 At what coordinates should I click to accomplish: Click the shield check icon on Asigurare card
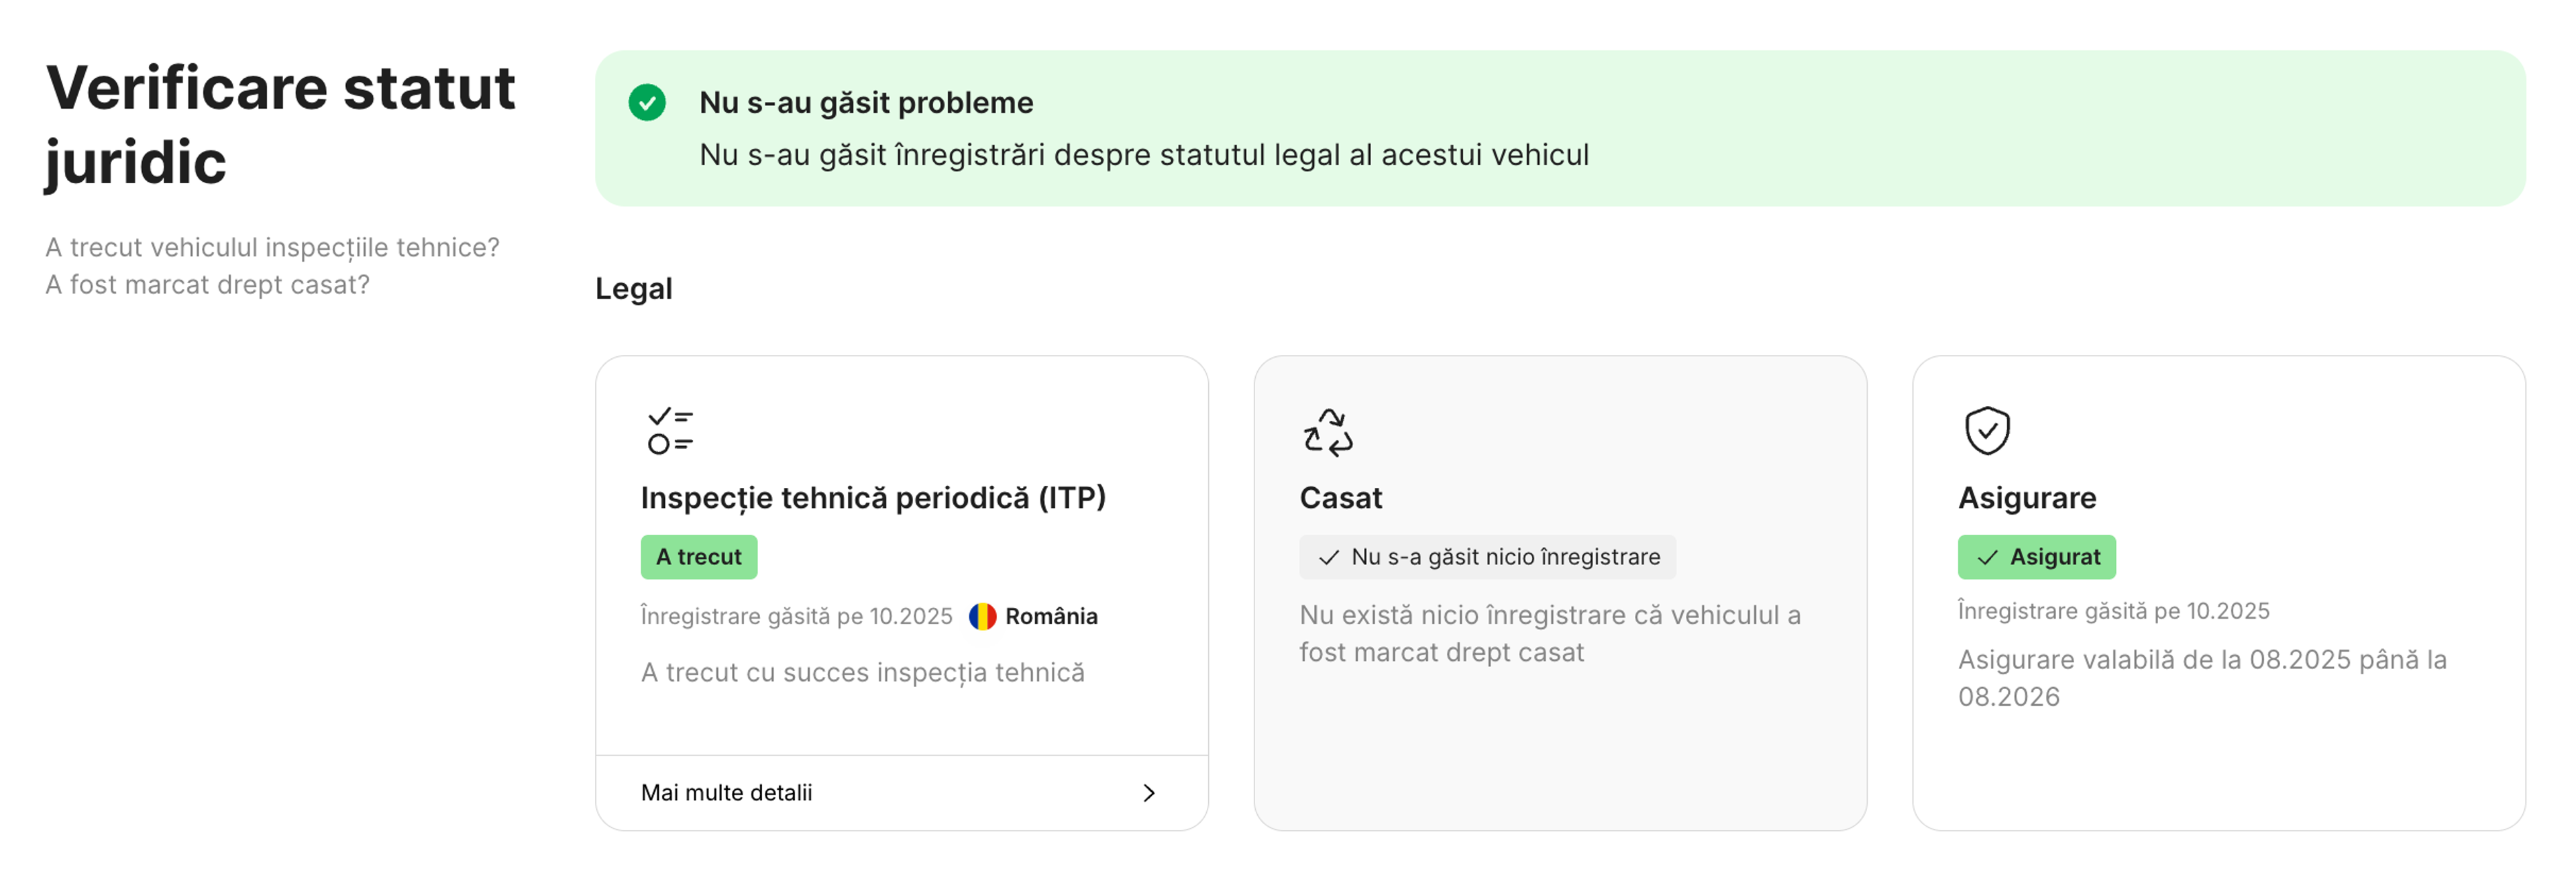1987,431
